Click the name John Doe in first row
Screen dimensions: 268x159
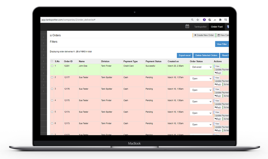click(83, 66)
